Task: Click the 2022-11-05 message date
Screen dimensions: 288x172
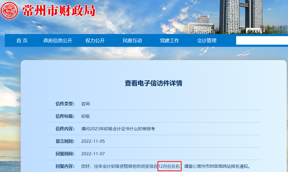Action: (93, 141)
